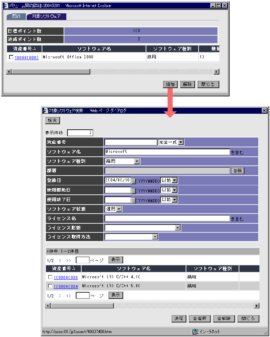Image resolution: width=270 pixels, height=337 pixels.
Task: Close the software search dialog window
Action: [265, 111]
